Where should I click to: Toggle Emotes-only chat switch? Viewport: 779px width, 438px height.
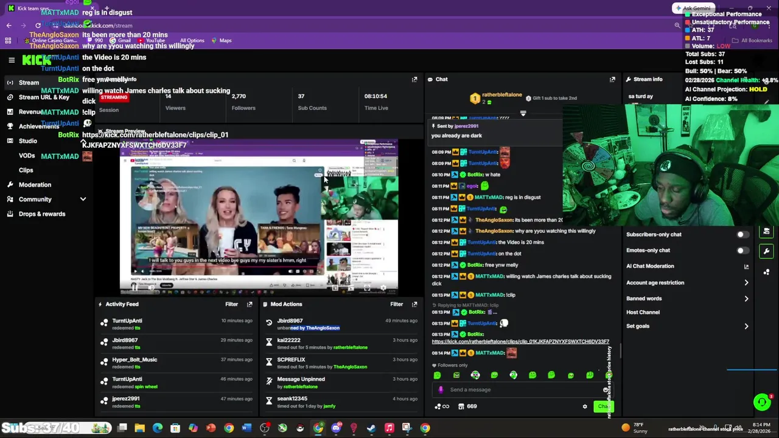tap(742, 250)
